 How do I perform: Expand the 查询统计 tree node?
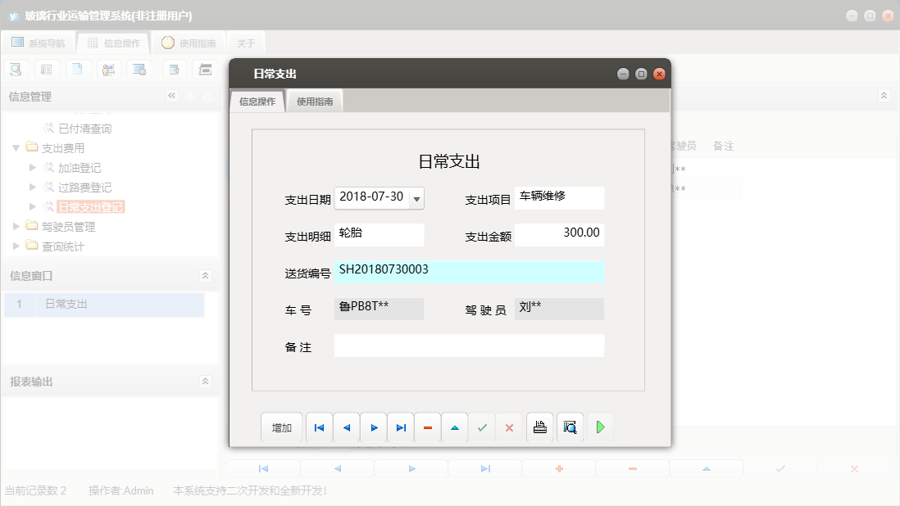click(17, 246)
